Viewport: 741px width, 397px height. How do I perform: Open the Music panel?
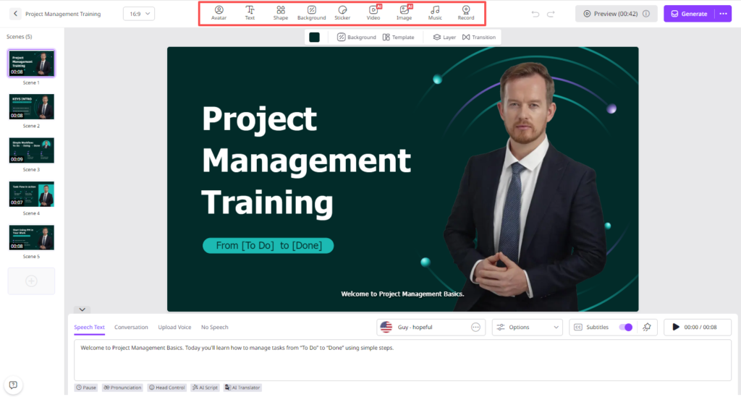[x=435, y=12]
